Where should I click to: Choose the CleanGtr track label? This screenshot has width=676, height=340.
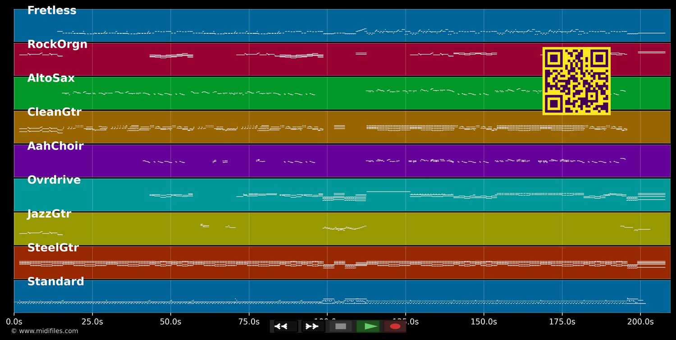click(54, 112)
